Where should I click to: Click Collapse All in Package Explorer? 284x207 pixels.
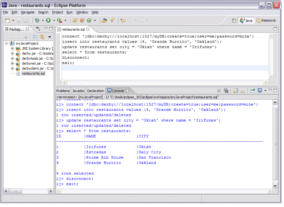pyautogui.click(x=36, y=37)
